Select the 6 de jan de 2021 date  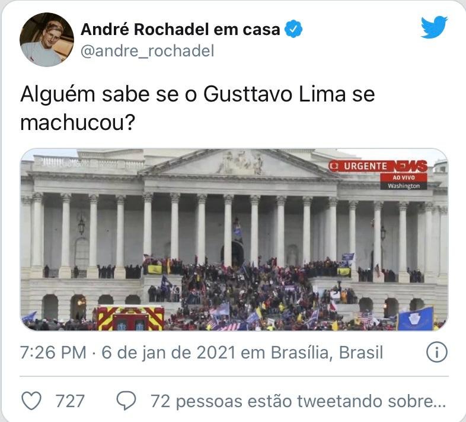click(x=168, y=353)
